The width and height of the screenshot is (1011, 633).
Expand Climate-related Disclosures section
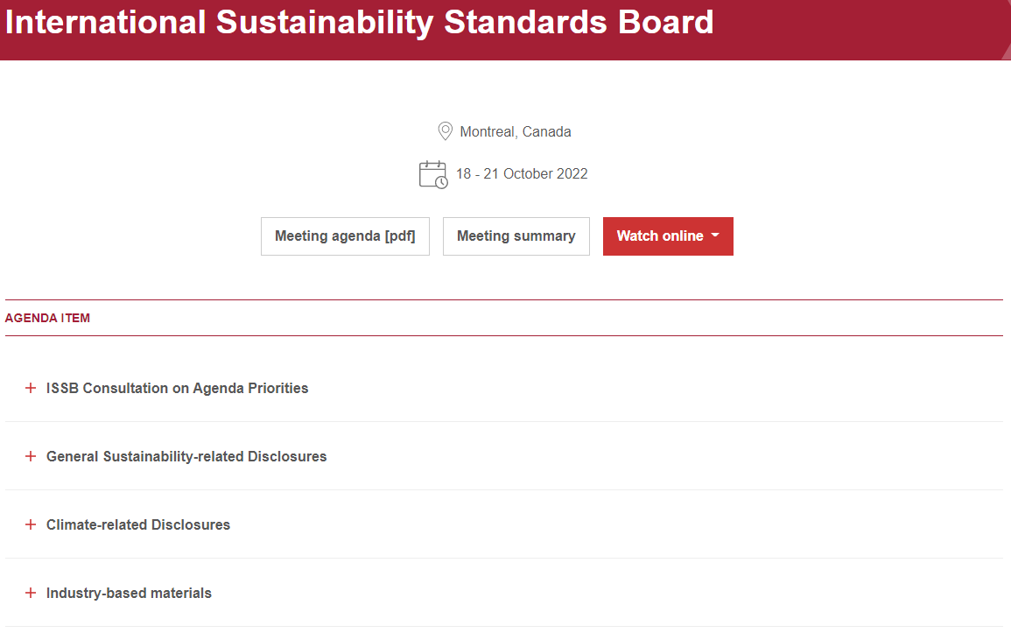click(x=138, y=524)
